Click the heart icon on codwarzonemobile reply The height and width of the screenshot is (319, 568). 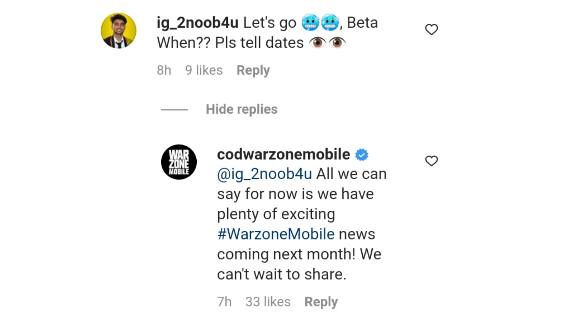[432, 160]
